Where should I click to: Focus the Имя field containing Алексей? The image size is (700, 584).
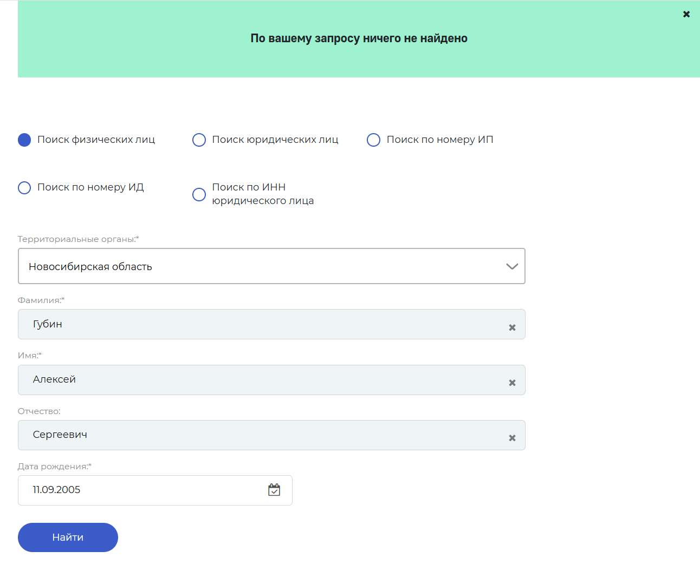tap(271, 380)
